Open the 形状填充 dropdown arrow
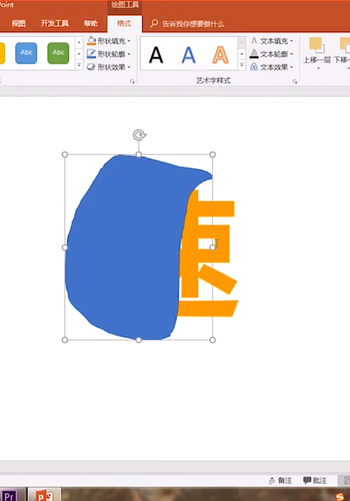Image resolution: width=350 pixels, height=501 pixels. (x=129, y=41)
